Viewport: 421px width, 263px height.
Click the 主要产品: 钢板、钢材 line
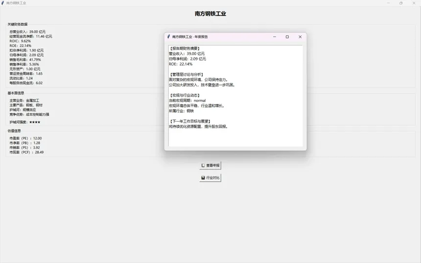pyautogui.click(x=26, y=105)
